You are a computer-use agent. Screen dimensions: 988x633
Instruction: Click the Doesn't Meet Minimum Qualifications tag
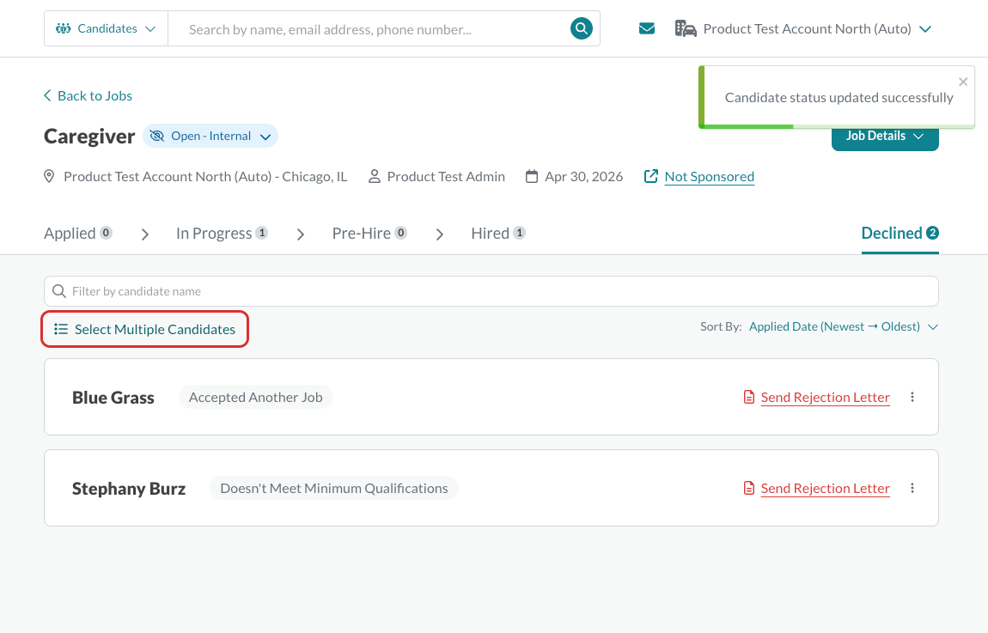(x=334, y=488)
